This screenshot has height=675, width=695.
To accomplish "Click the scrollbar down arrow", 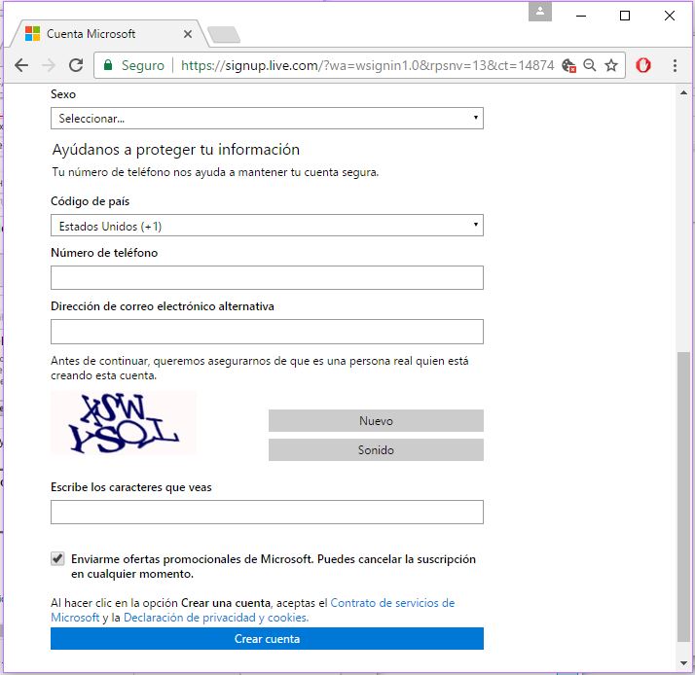I will click(684, 663).
